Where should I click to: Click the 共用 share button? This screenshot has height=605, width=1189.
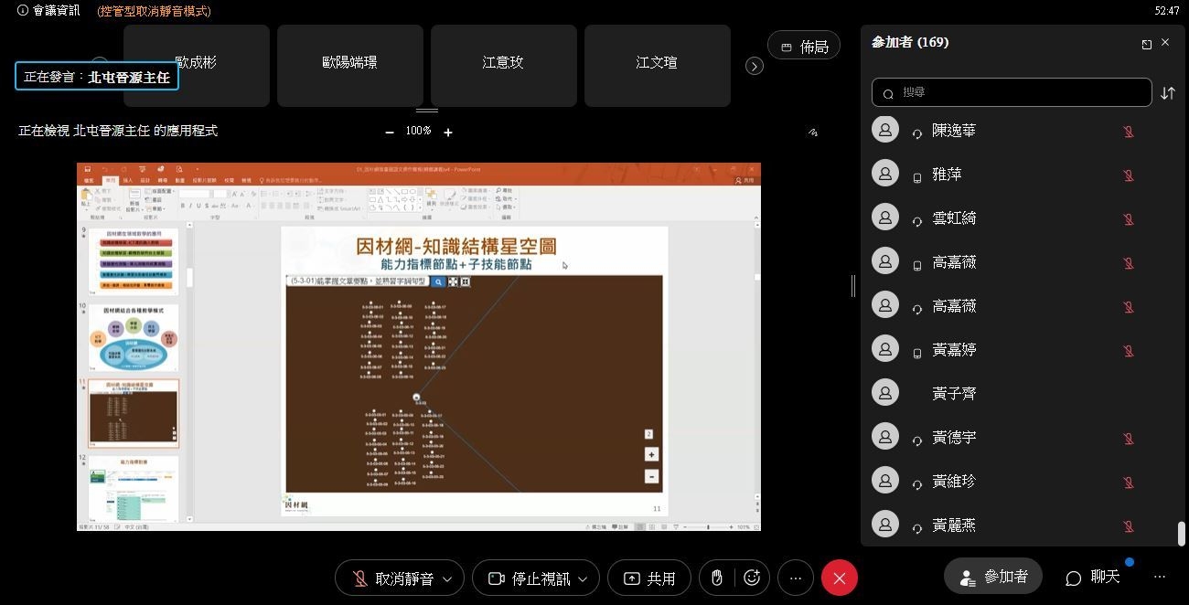click(648, 578)
